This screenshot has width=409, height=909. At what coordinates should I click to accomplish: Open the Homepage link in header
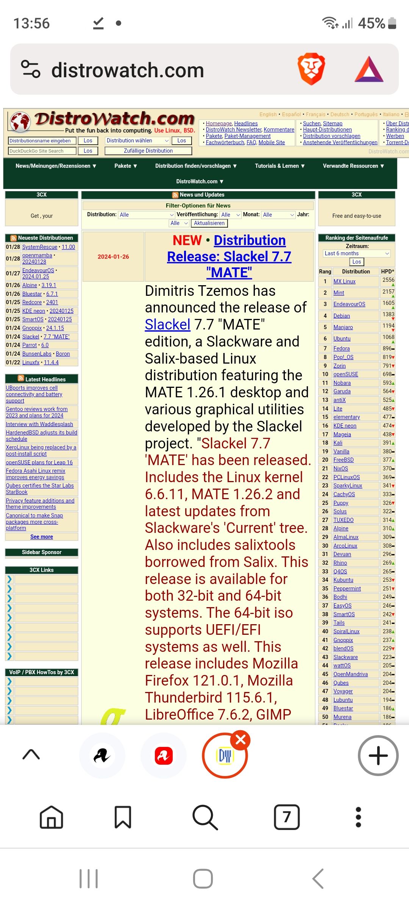(219, 123)
